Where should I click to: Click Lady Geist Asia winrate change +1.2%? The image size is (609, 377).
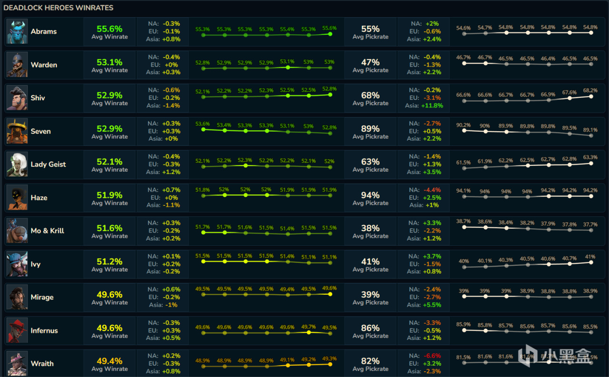coord(171,172)
